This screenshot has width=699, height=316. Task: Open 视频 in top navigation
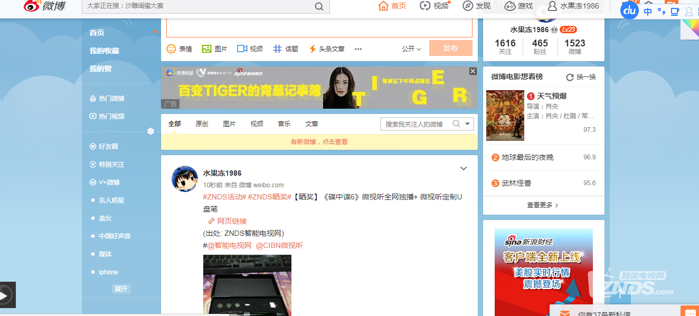point(434,6)
